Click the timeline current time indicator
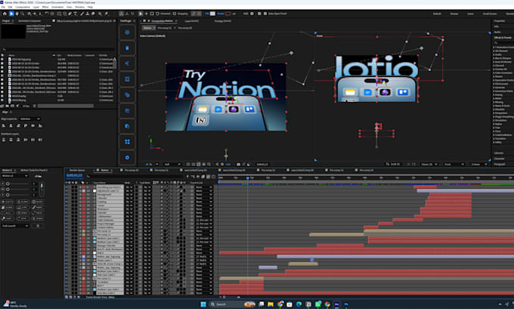 247,178
